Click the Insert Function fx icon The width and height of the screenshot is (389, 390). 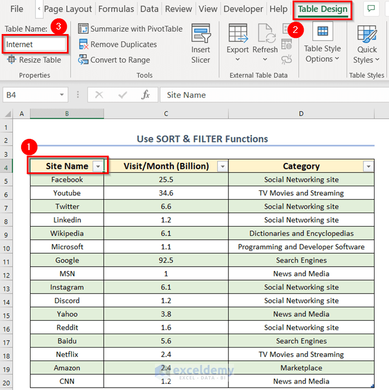point(145,95)
